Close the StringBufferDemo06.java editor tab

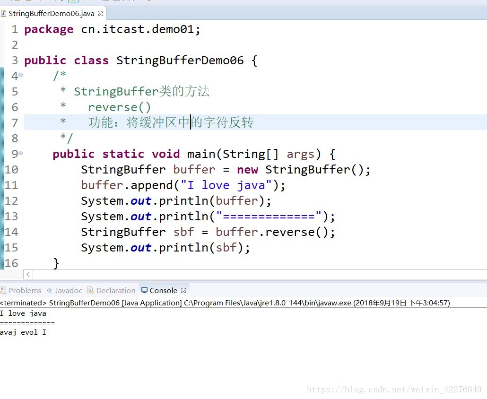[100, 14]
